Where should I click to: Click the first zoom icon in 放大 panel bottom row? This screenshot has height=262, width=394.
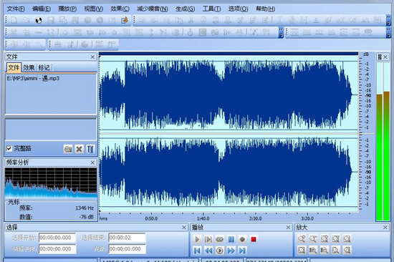pyautogui.click(x=302, y=250)
